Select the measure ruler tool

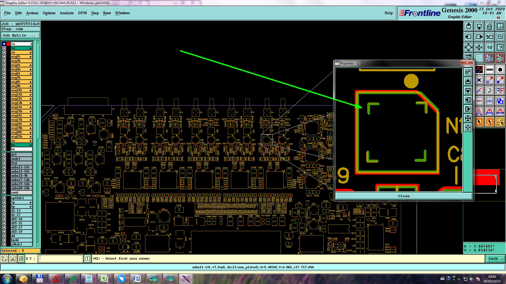(x=489, y=70)
